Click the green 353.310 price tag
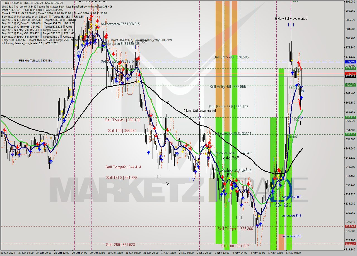The width and height of the screenshot is (357, 256). coord(350,134)
